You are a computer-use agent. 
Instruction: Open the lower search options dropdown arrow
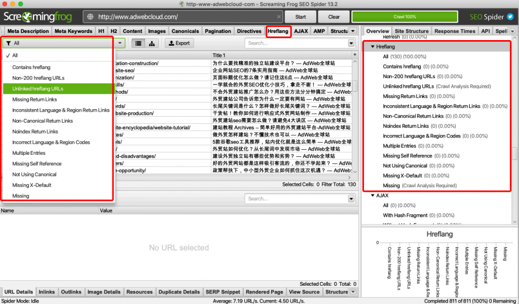351,198
